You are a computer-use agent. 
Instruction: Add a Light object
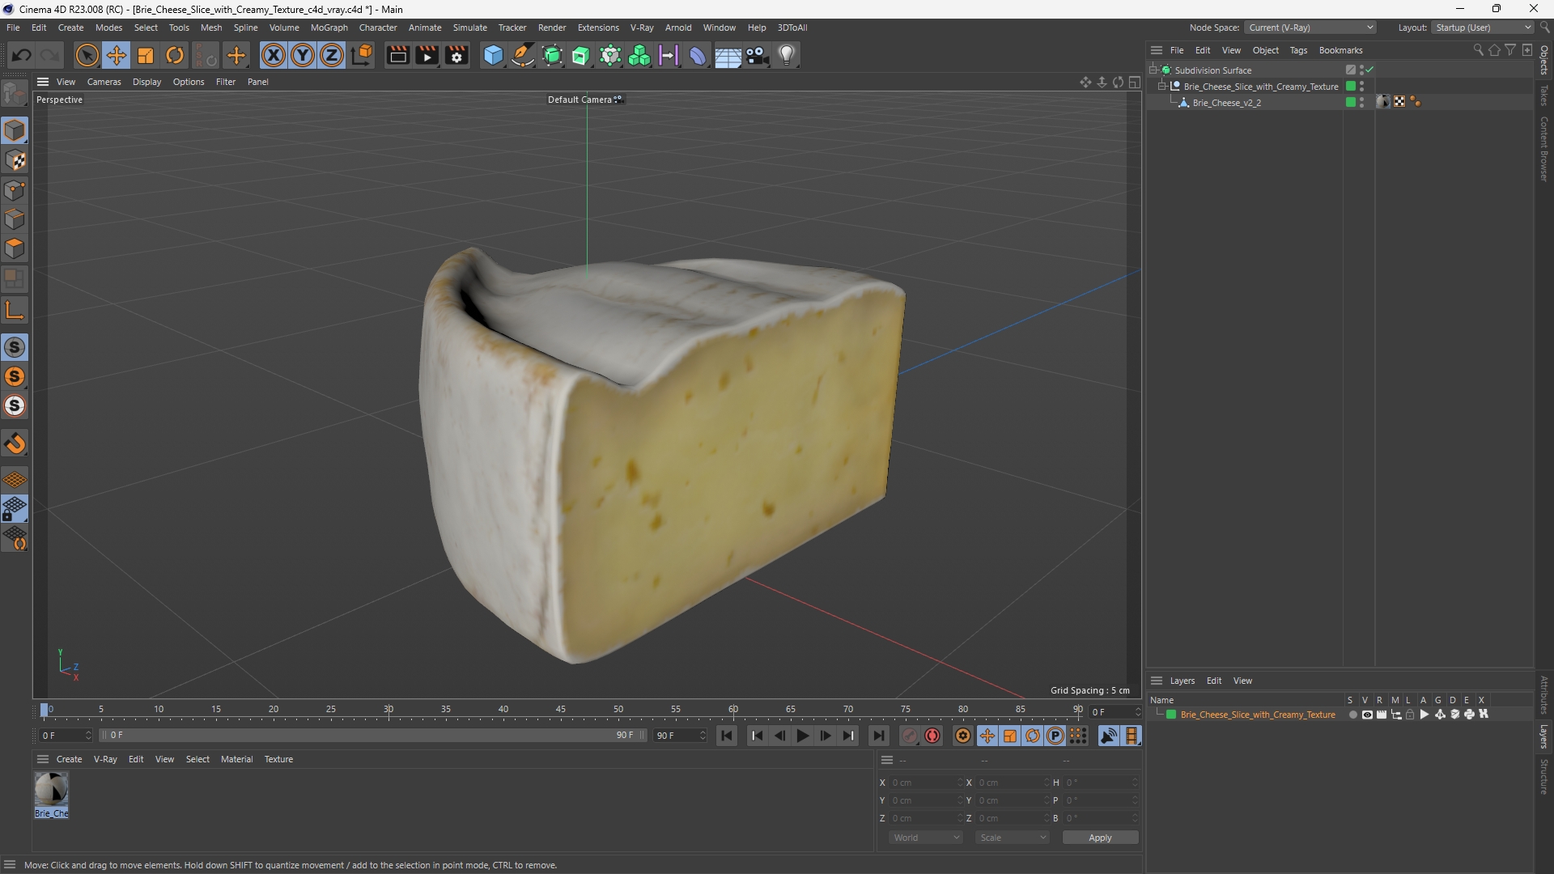point(787,55)
